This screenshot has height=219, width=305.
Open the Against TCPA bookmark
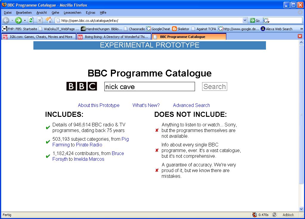pyautogui.click(x=204, y=29)
